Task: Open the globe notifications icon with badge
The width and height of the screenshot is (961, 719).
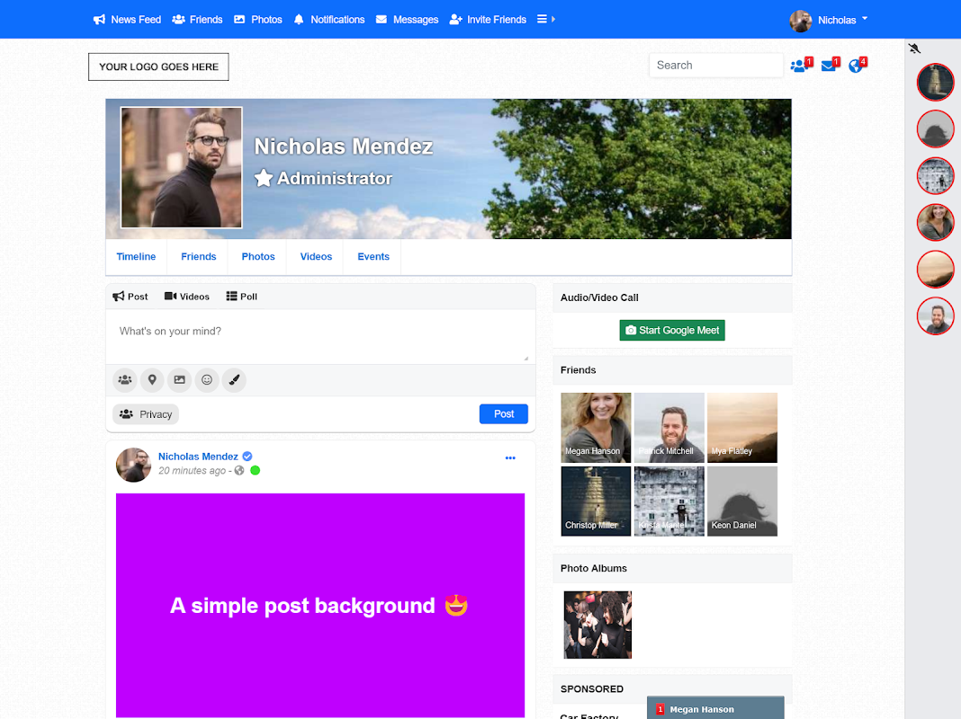Action: (x=858, y=65)
